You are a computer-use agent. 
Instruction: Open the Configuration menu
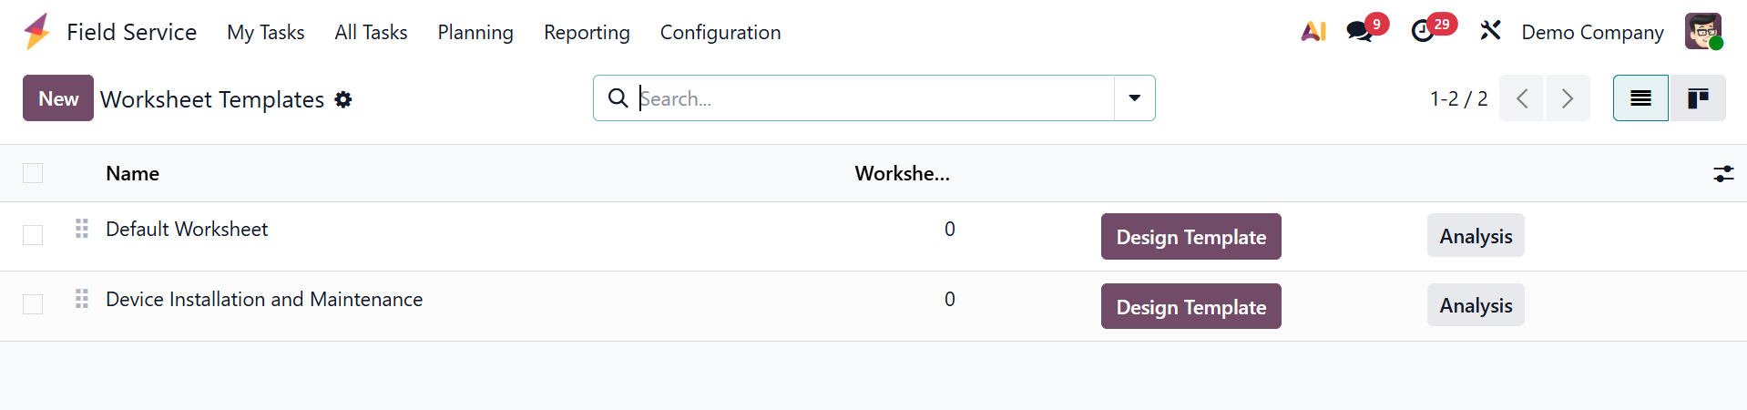[x=720, y=33]
